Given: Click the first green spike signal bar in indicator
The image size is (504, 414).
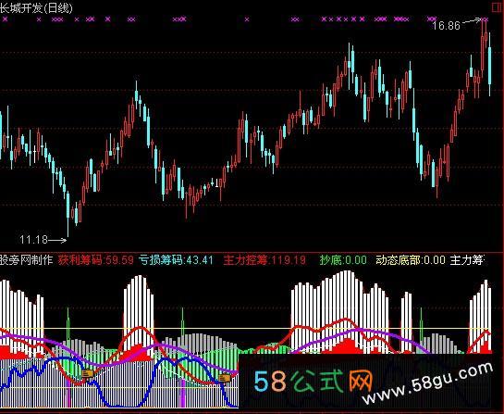Looking at the screenshot, I should (x=68, y=323).
